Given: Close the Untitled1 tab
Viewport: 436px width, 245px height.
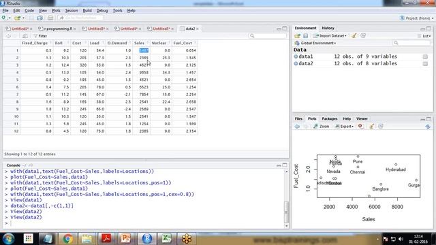Looking at the screenshot, I should pyautogui.click(x=31, y=29).
